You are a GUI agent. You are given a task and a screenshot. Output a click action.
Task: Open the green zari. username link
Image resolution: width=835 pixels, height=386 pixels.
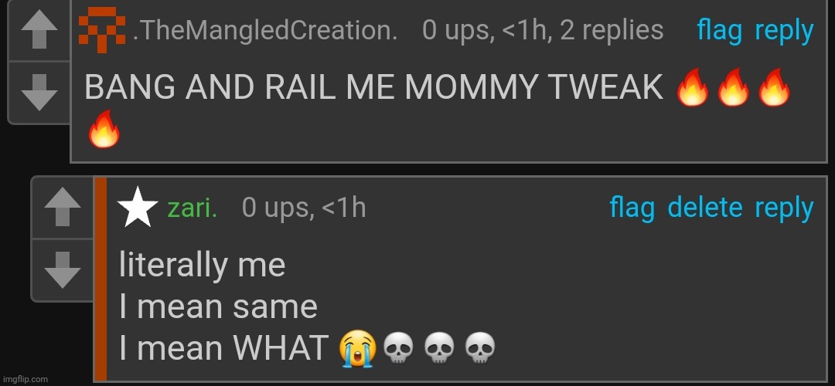click(192, 208)
